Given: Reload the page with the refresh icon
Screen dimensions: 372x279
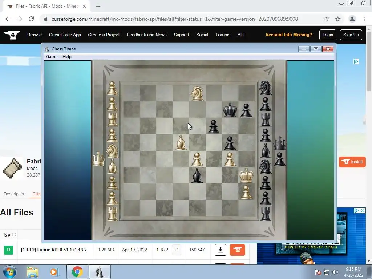Looking at the screenshot, I should (x=31, y=19).
